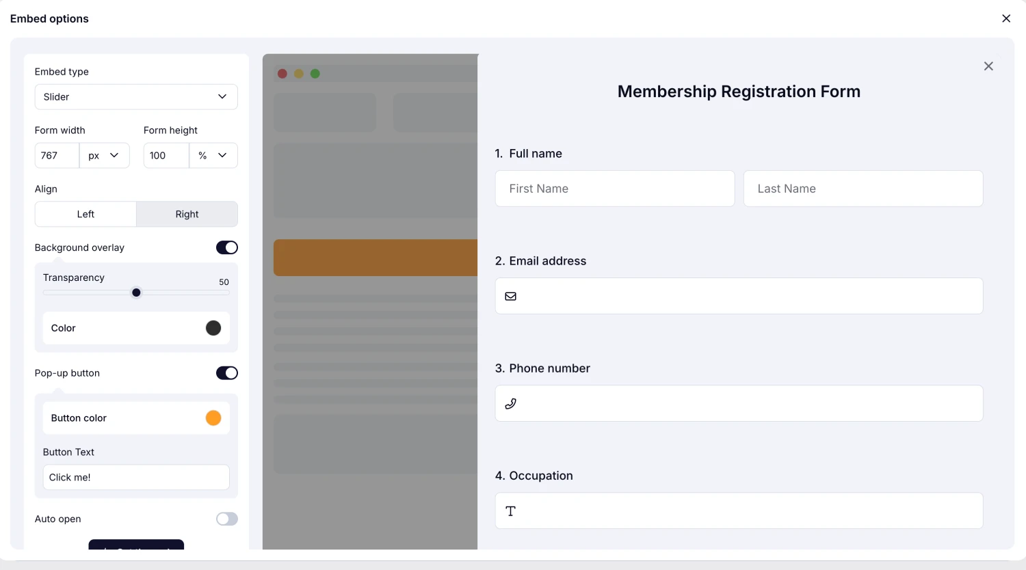Click the green traffic-light dot in browser preview

(x=315, y=73)
